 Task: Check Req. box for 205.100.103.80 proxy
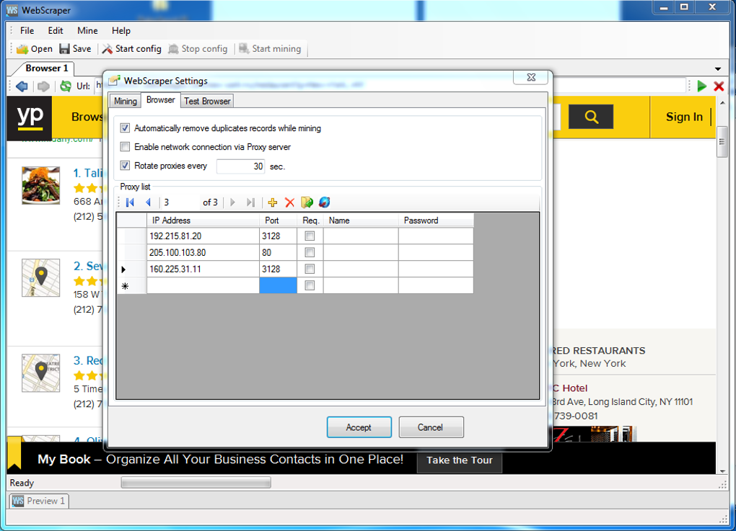310,253
